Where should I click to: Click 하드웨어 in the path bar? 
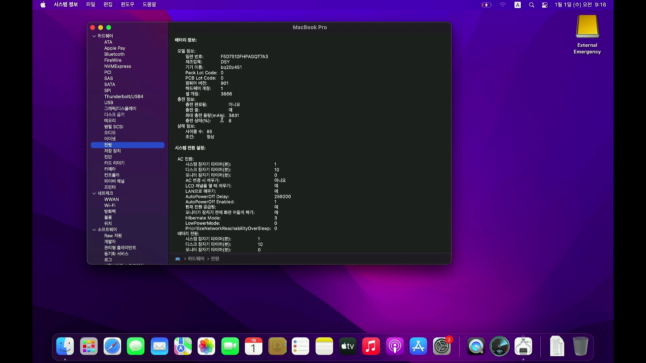(196, 258)
